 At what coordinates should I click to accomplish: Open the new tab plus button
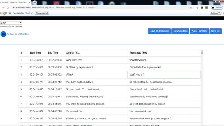point(35,2)
